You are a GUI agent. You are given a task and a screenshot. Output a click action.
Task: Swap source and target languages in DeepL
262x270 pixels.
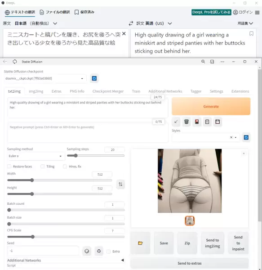[x=131, y=23]
